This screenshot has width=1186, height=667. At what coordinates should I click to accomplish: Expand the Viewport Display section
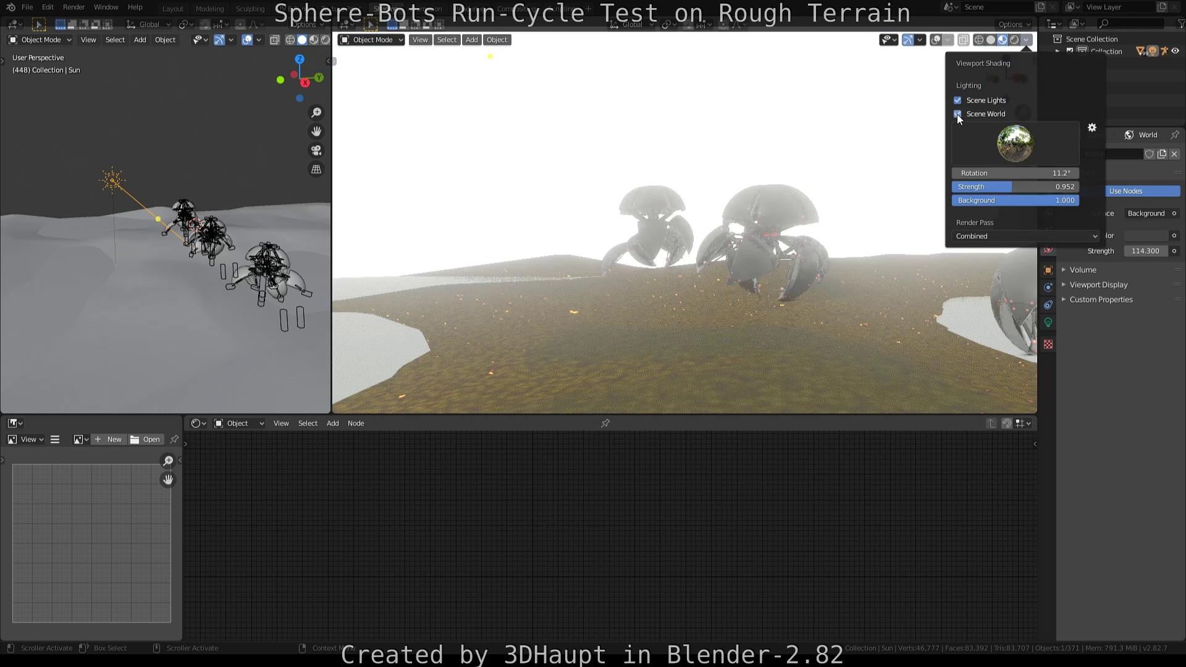click(1098, 285)
